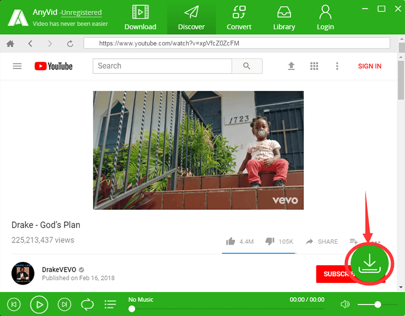Viewport: 405px width, 316px height.
Task: Reload the current page
Action: (70, 43)
